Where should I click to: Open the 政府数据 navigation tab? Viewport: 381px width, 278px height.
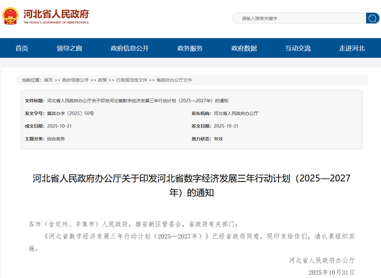244,48
